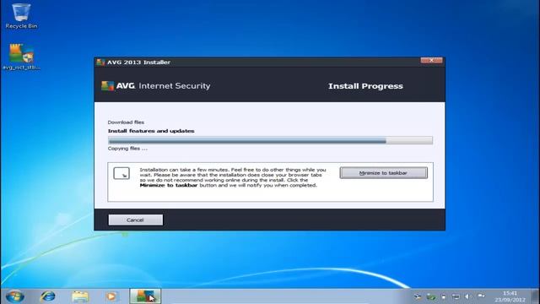This screenshot has width=540, height=304.
Task: Click the Show desktop strip at taskbar end
Action: tap(535, 296)
